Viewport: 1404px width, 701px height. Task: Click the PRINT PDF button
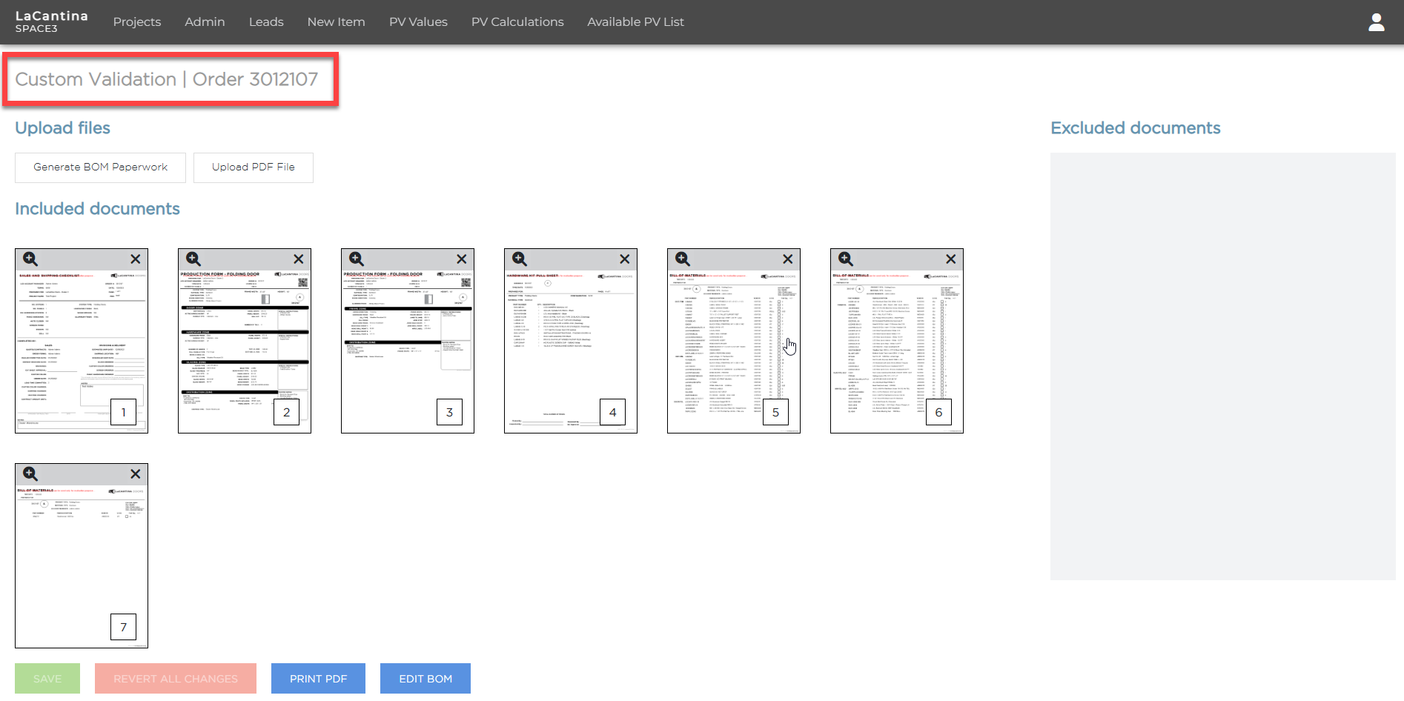(x=318, y=679)
